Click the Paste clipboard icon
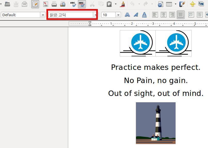Image resolution: width=208 pixels, height=148 pixels. (x=109, y=4)
